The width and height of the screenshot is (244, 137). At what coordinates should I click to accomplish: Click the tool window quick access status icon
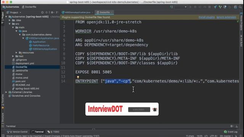point(3,136)
